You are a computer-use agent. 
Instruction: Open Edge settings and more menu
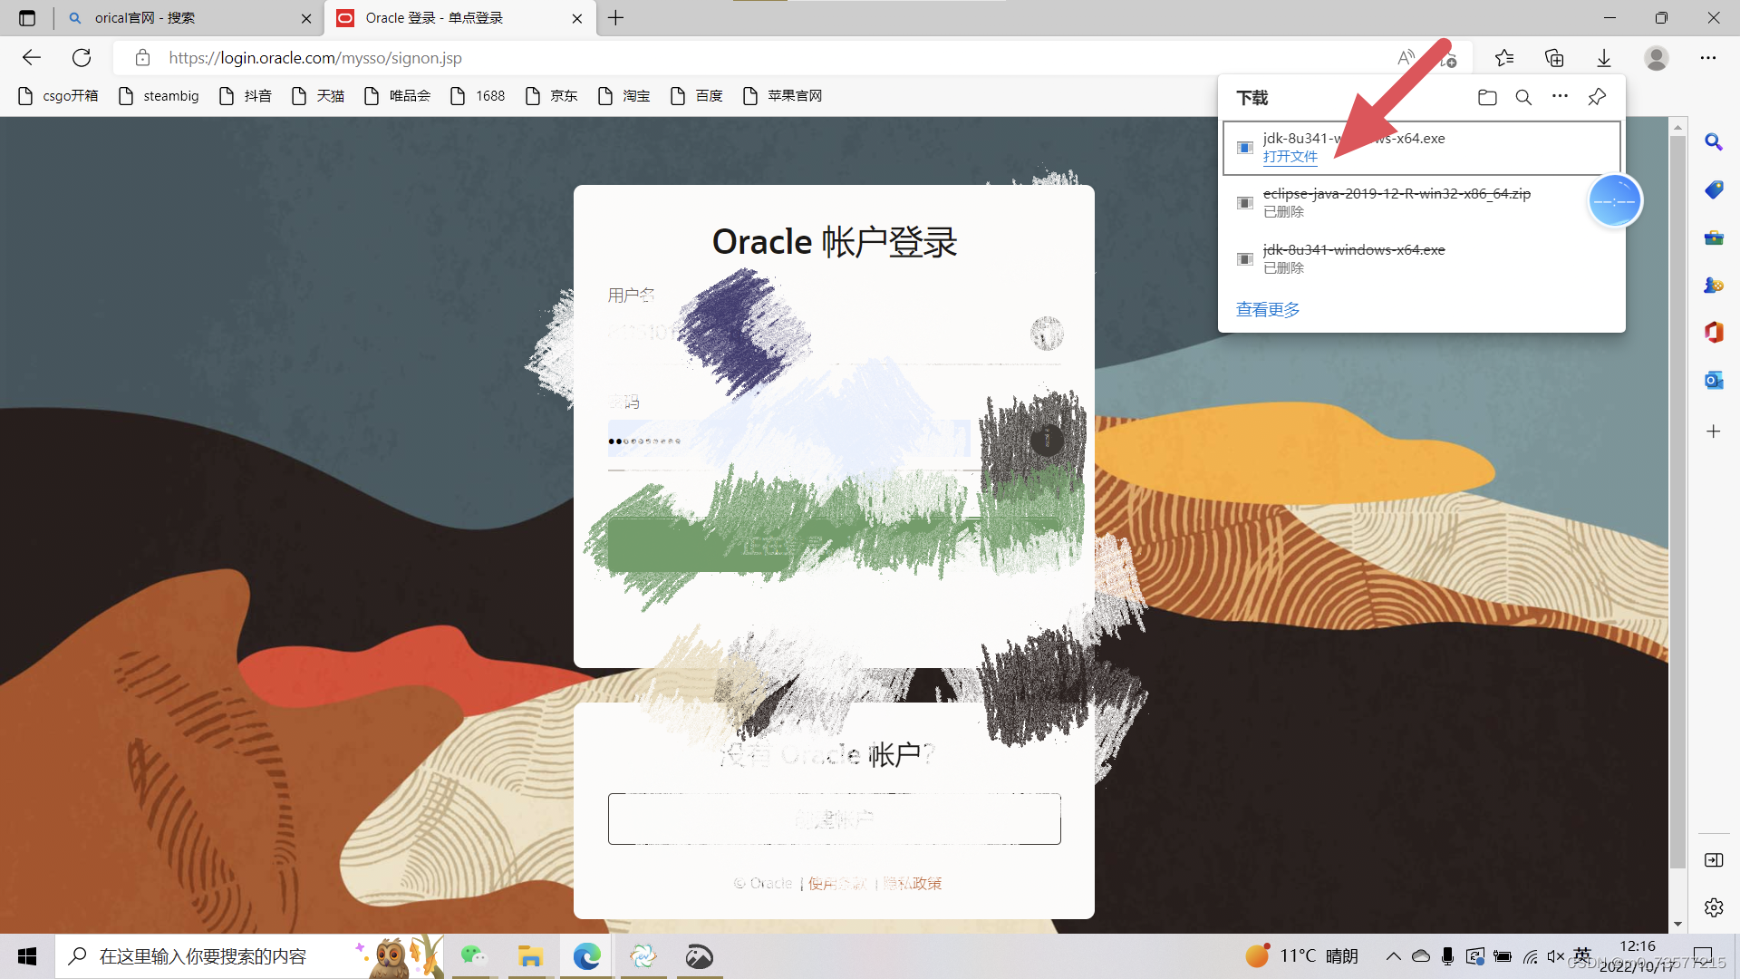tap(1707, 58)
